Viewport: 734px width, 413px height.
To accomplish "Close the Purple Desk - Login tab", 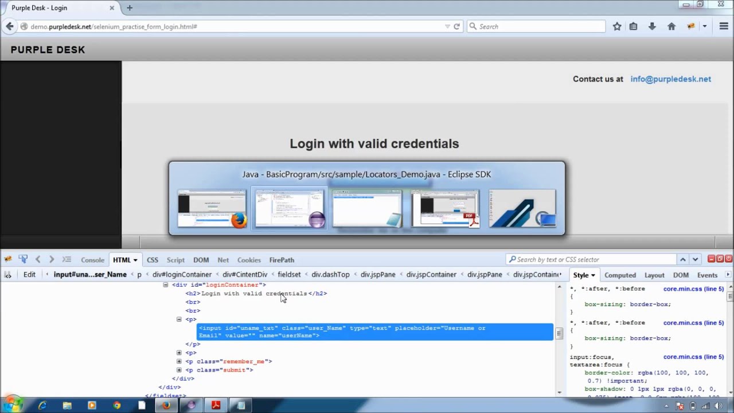I will pos(112,8).
